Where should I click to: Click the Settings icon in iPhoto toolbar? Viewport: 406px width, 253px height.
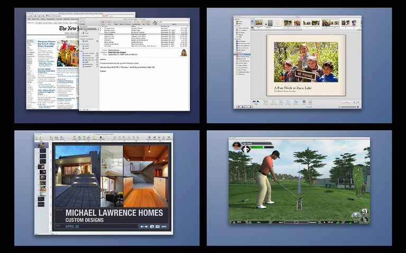click(x=310, y=101)
